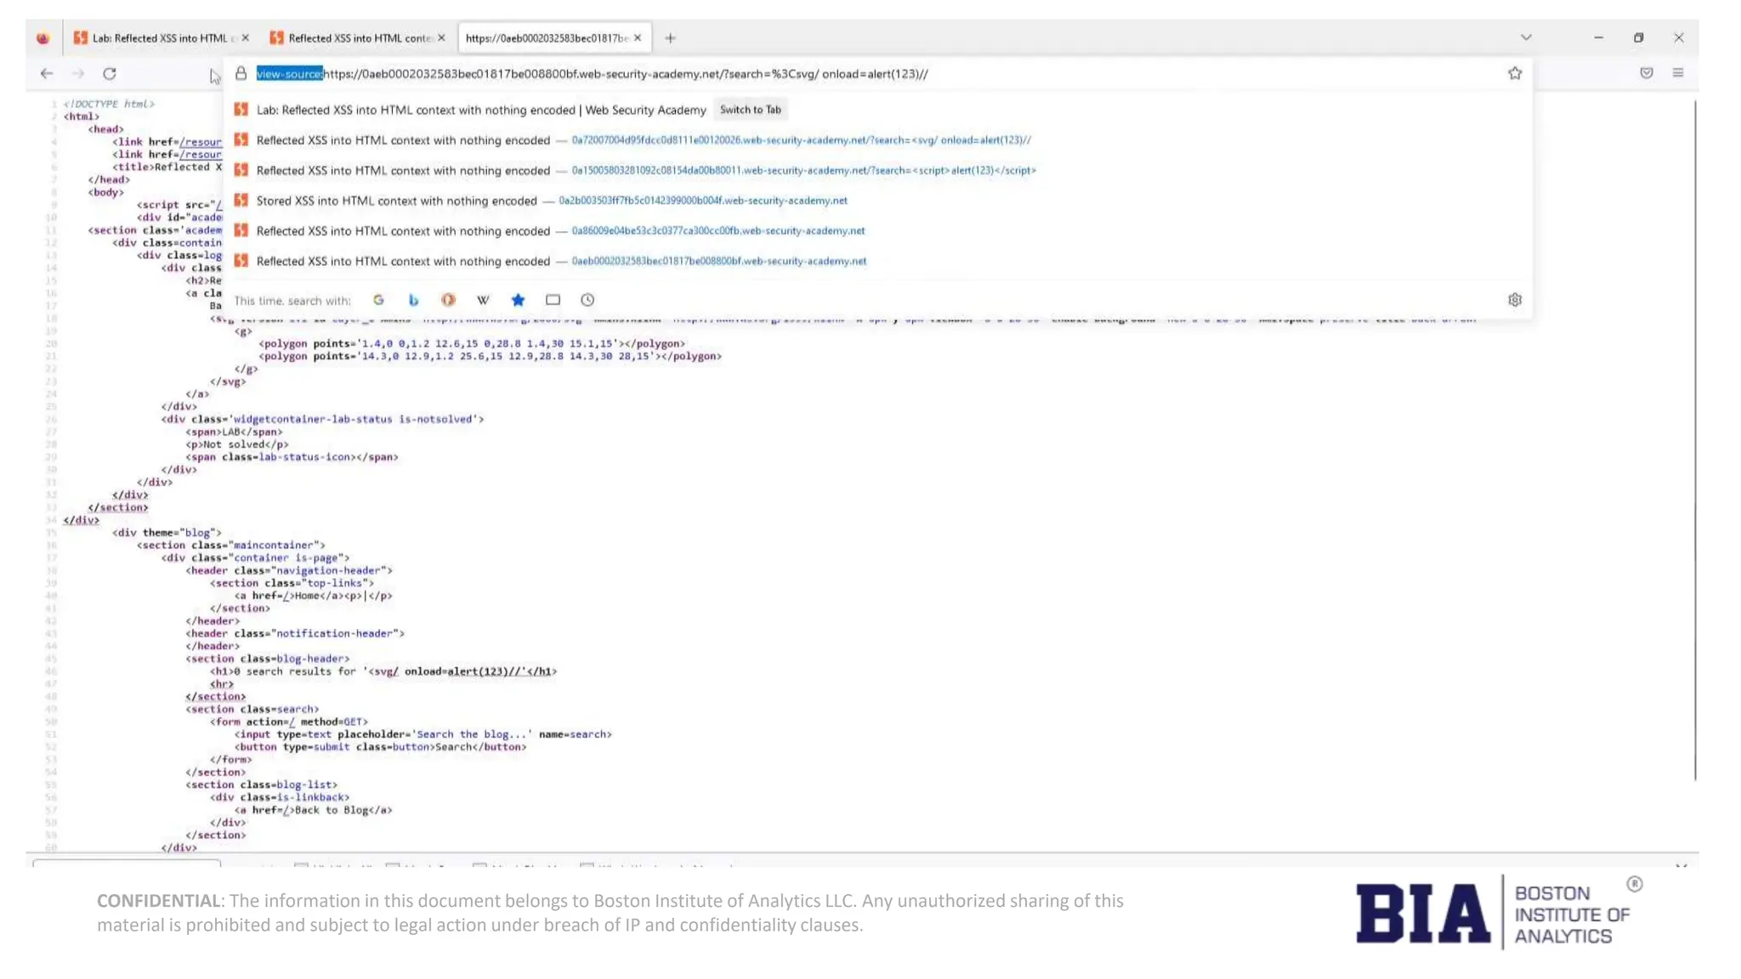
Task: Search bookmarks using the blue star icon
Action: 518,300
